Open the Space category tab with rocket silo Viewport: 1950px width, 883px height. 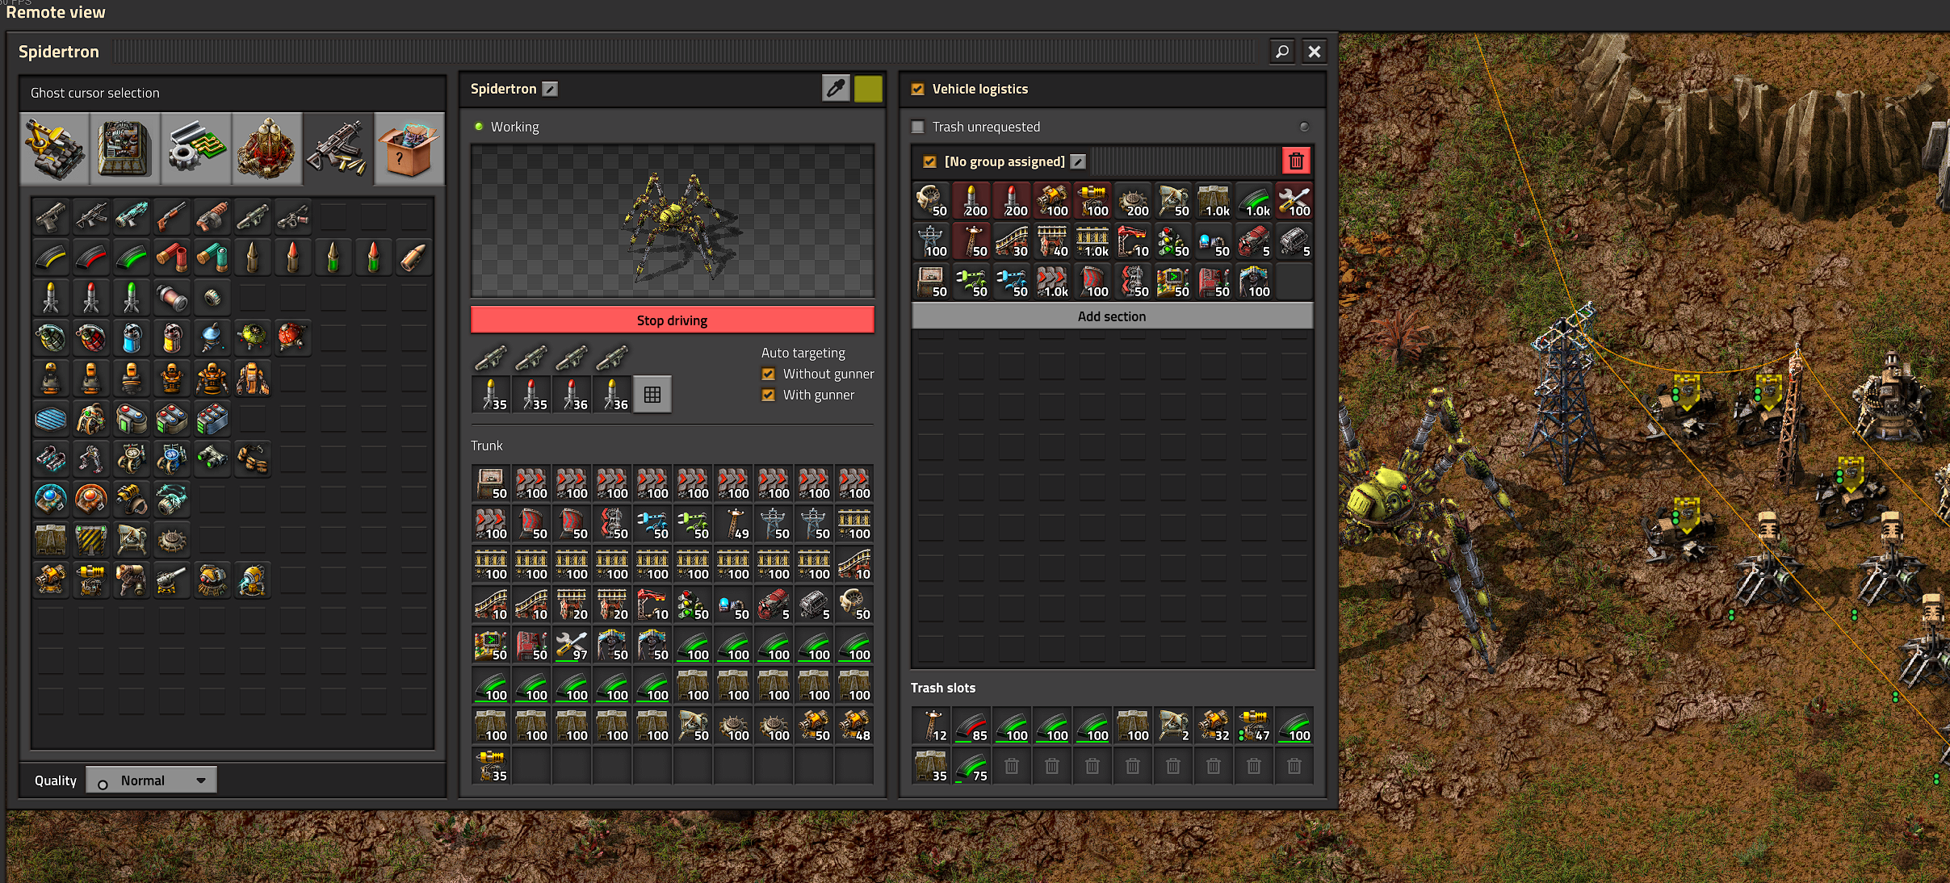click(267, 149)
